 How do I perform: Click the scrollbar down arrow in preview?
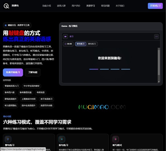pos(159,81)
